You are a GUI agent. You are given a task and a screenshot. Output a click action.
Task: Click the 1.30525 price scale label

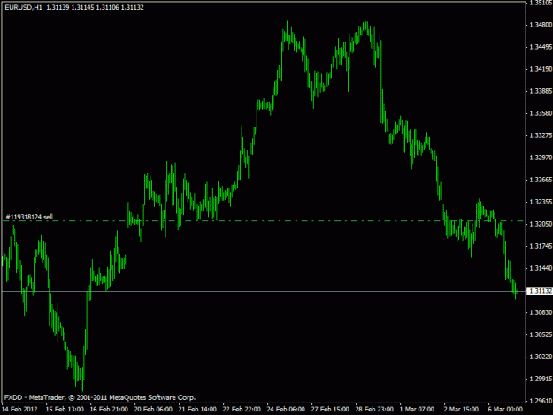tap(541, 334)
